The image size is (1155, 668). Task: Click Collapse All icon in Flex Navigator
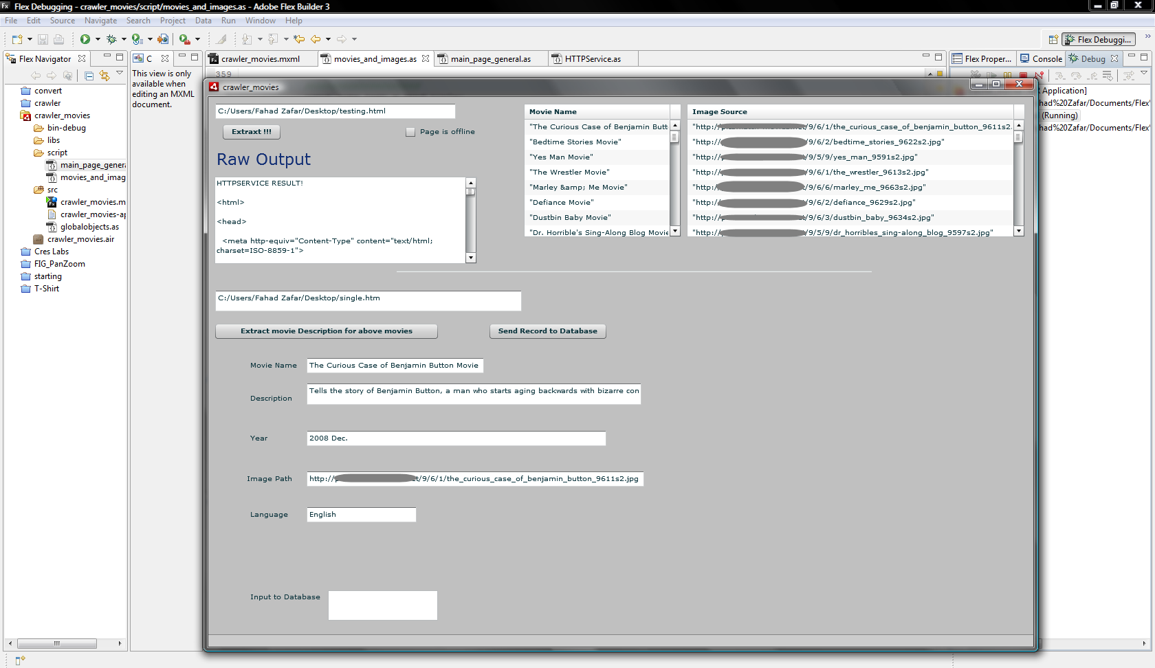click(89, 76)
